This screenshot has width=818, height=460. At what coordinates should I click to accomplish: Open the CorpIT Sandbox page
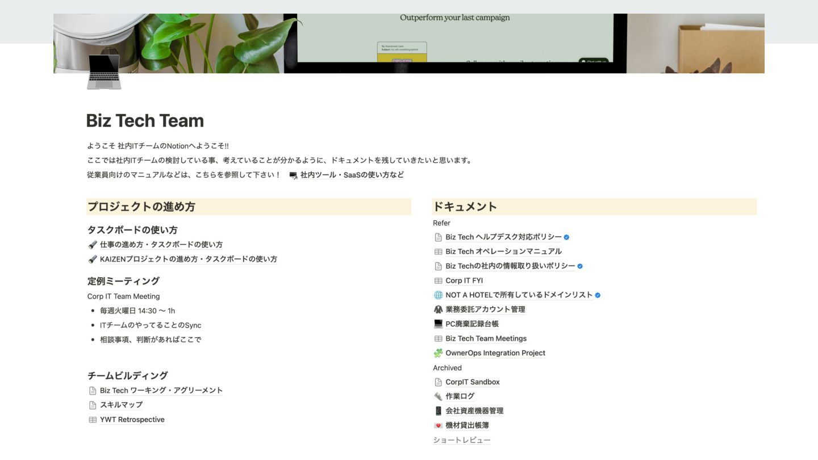(x=473, y=382)
